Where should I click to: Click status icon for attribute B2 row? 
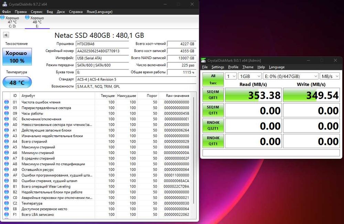pyautogui.click(x=7, y=192)
